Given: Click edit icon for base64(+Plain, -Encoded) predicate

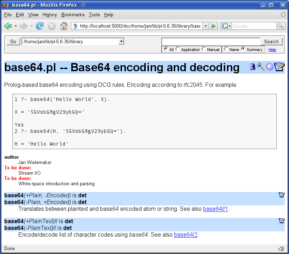Looking at the screenshot, I should pyautogui.click(x=282, y=195).
